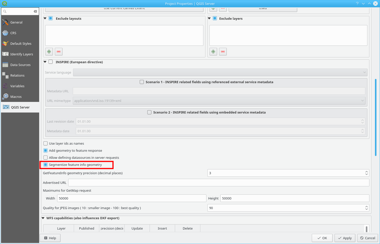Open Service language dropdown
Screen dimensions: 380x244
coord(220,72)
